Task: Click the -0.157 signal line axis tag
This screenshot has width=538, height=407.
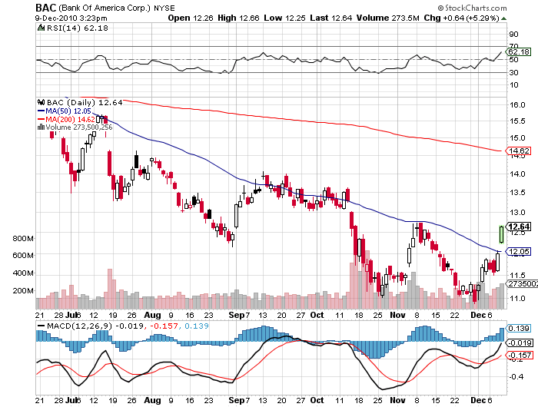Action: click(520, 356)
